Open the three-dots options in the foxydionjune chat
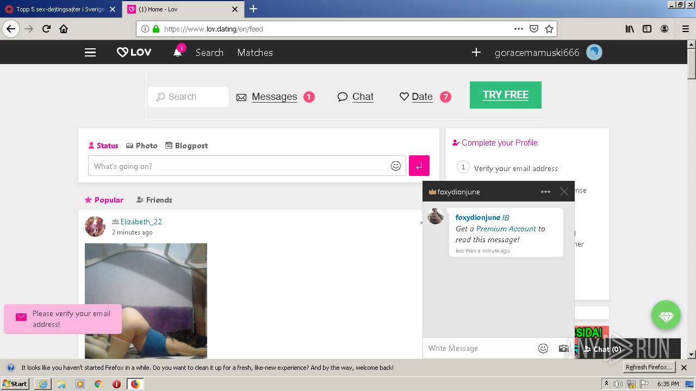 545,192
